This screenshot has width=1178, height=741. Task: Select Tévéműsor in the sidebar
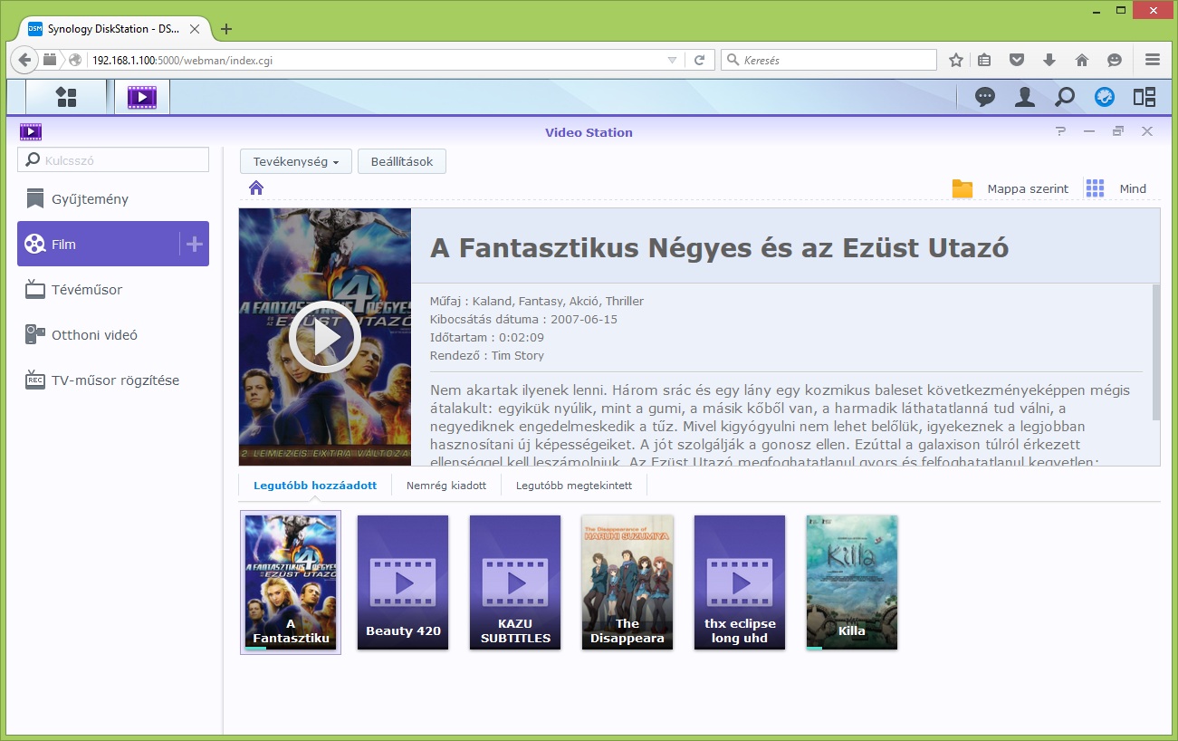tap(113, 289)
